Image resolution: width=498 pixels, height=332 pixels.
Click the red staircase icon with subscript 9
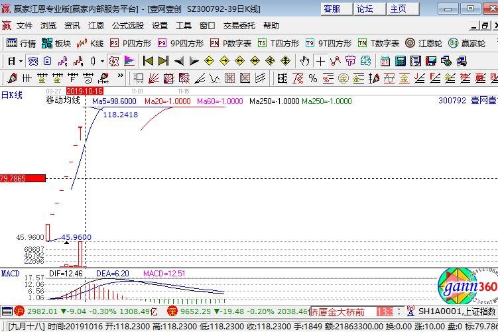tap(78, 61)
